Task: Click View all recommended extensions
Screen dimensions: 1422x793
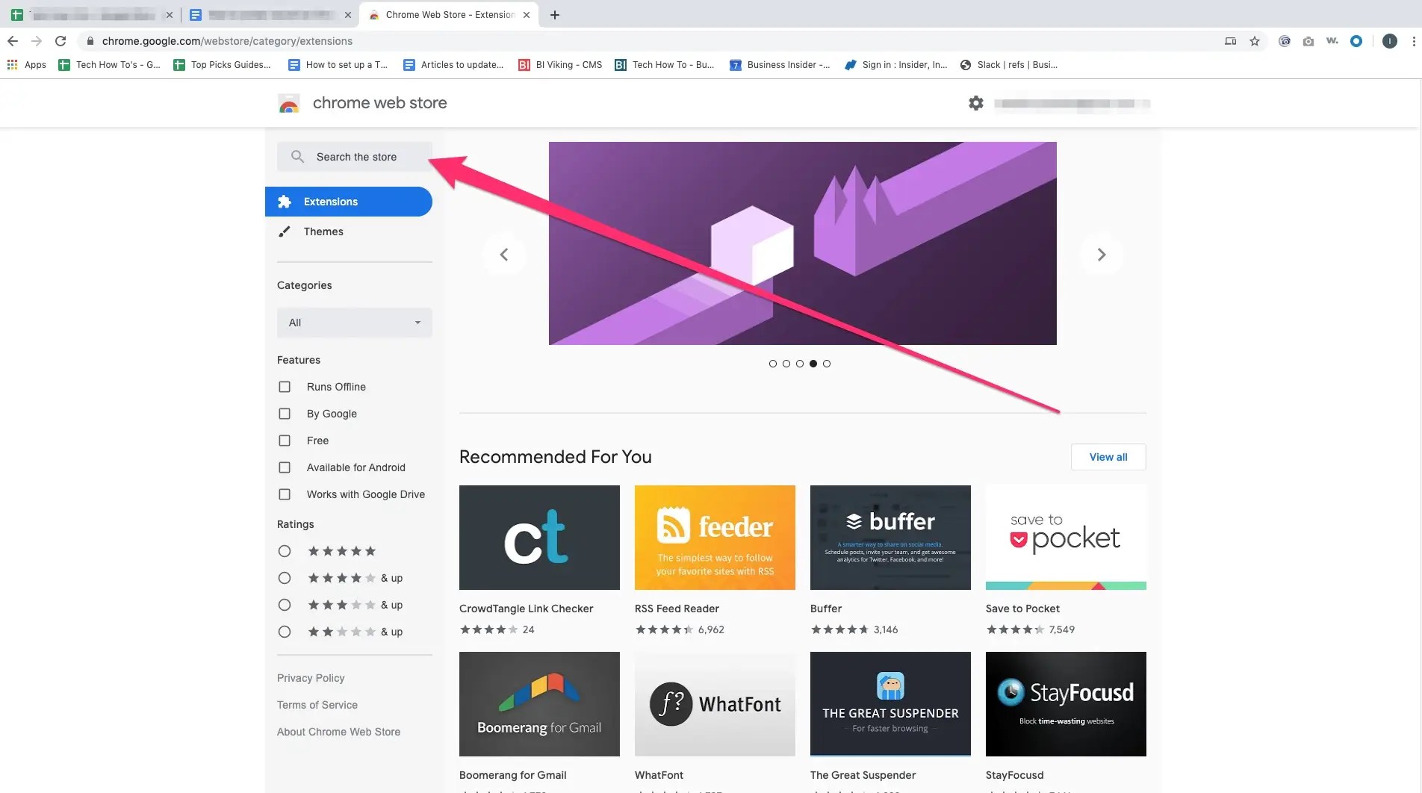Action: click(x=1108, y=457)
